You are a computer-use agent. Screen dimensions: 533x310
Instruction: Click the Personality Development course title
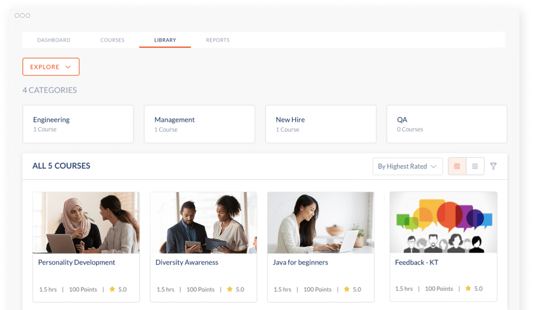pos(77,263)
